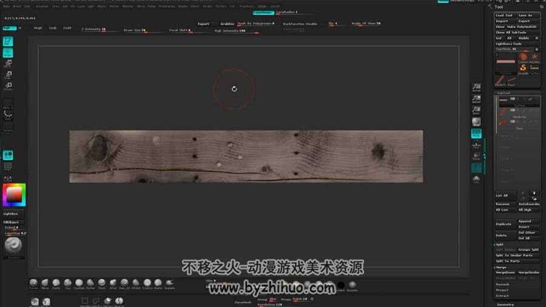Click the Actual size view icon

476,87
